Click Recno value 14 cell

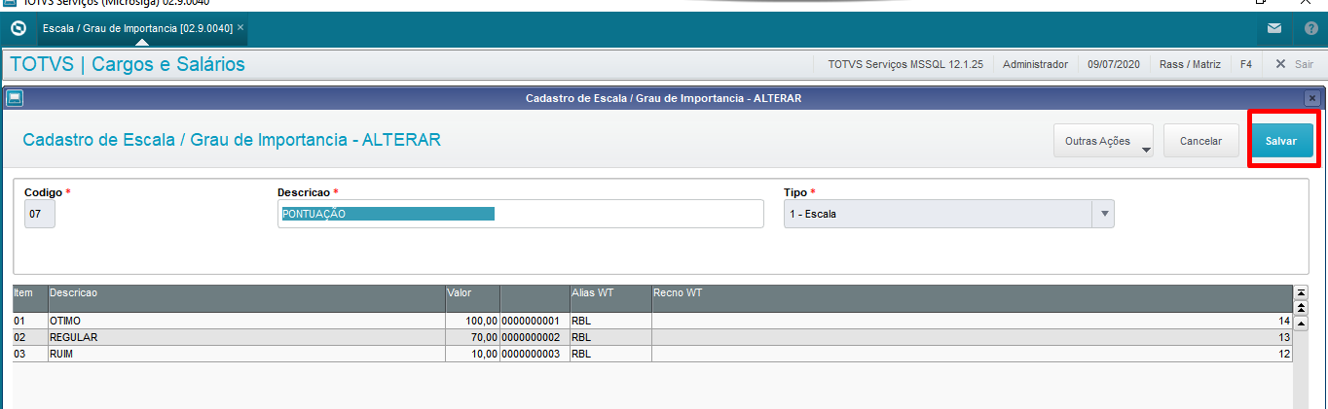(x=972, y=321)
